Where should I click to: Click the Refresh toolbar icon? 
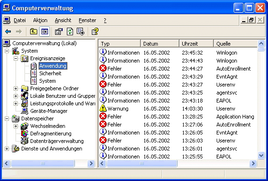[x=70, y=31]
